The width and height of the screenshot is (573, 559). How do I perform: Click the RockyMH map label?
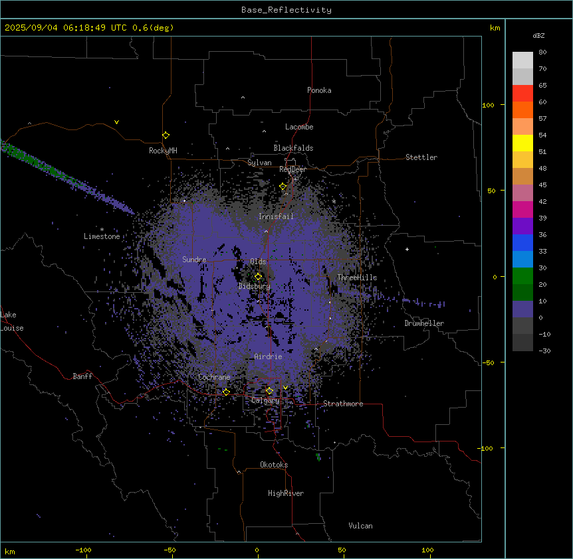[x=163, y=151]
